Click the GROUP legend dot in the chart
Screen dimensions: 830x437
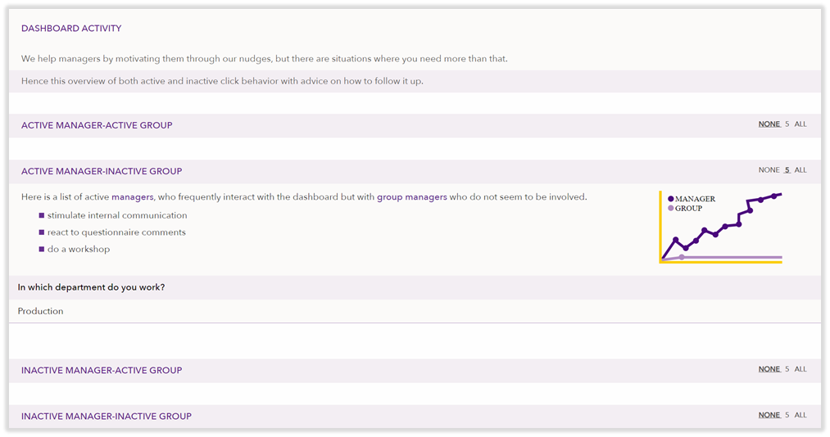point(671,209)
